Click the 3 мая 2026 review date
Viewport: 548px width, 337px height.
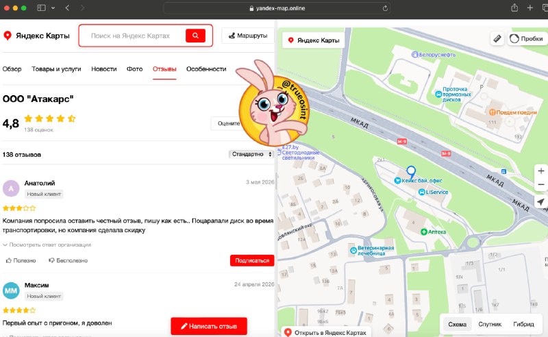[260, 182]
